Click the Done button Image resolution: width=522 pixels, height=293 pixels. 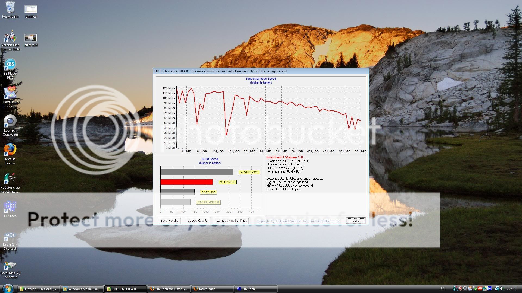click(x=356, y=221)
